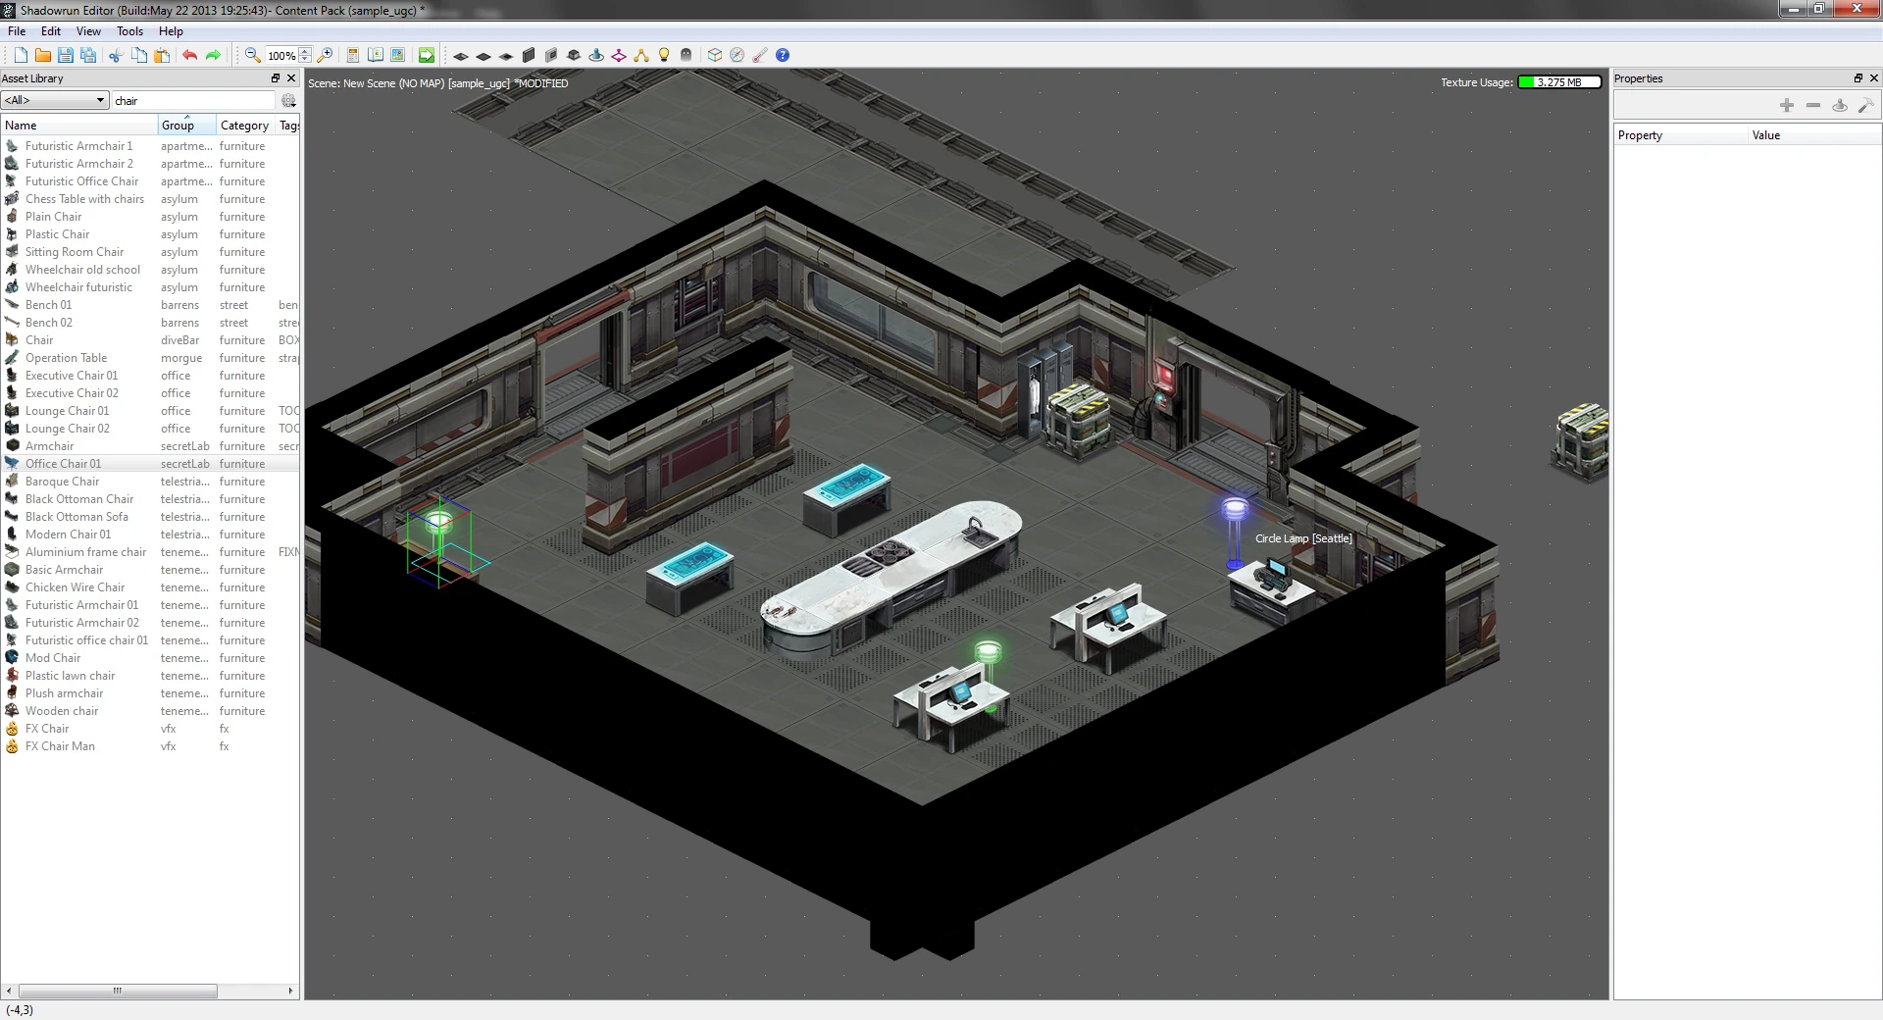Open the Tools menu
The width and height of the screenshot is (1883, 1020).
point(130,31)
